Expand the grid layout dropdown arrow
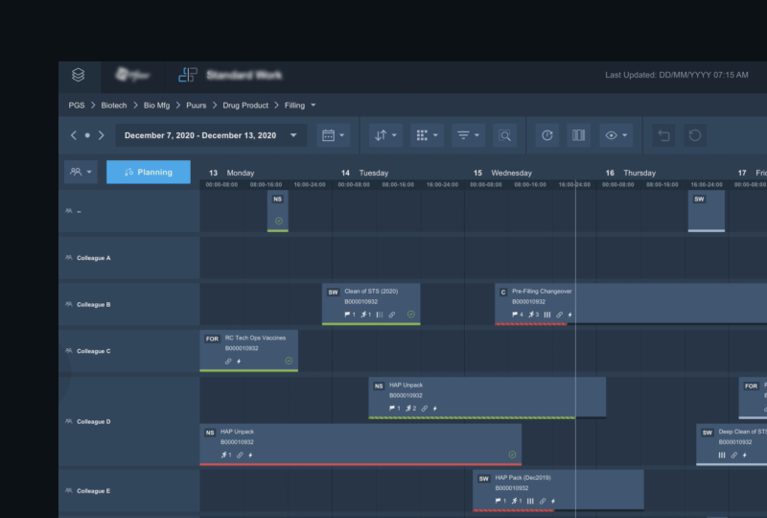Image resolution: width=767 pixels, height=518 pixels. tap(435, 135)
